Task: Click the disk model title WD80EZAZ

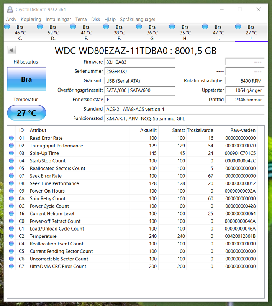Action: pyautogui.click(x=136, y=51)
